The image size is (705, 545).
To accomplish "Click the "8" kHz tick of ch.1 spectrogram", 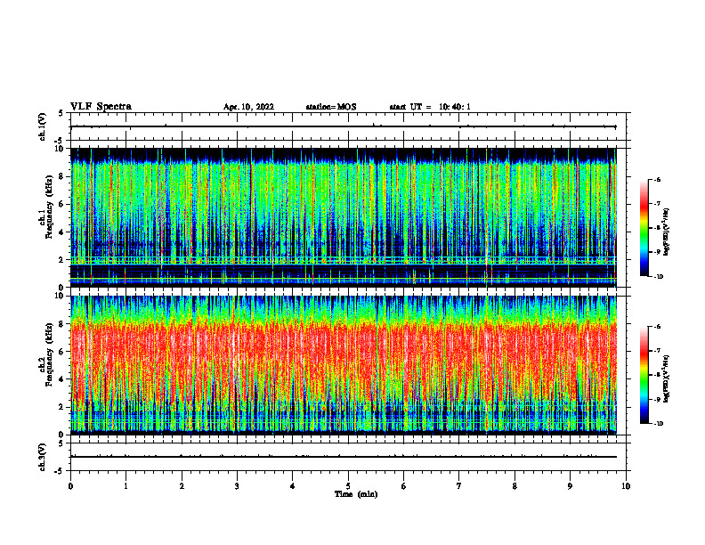I will pos(62,176).
